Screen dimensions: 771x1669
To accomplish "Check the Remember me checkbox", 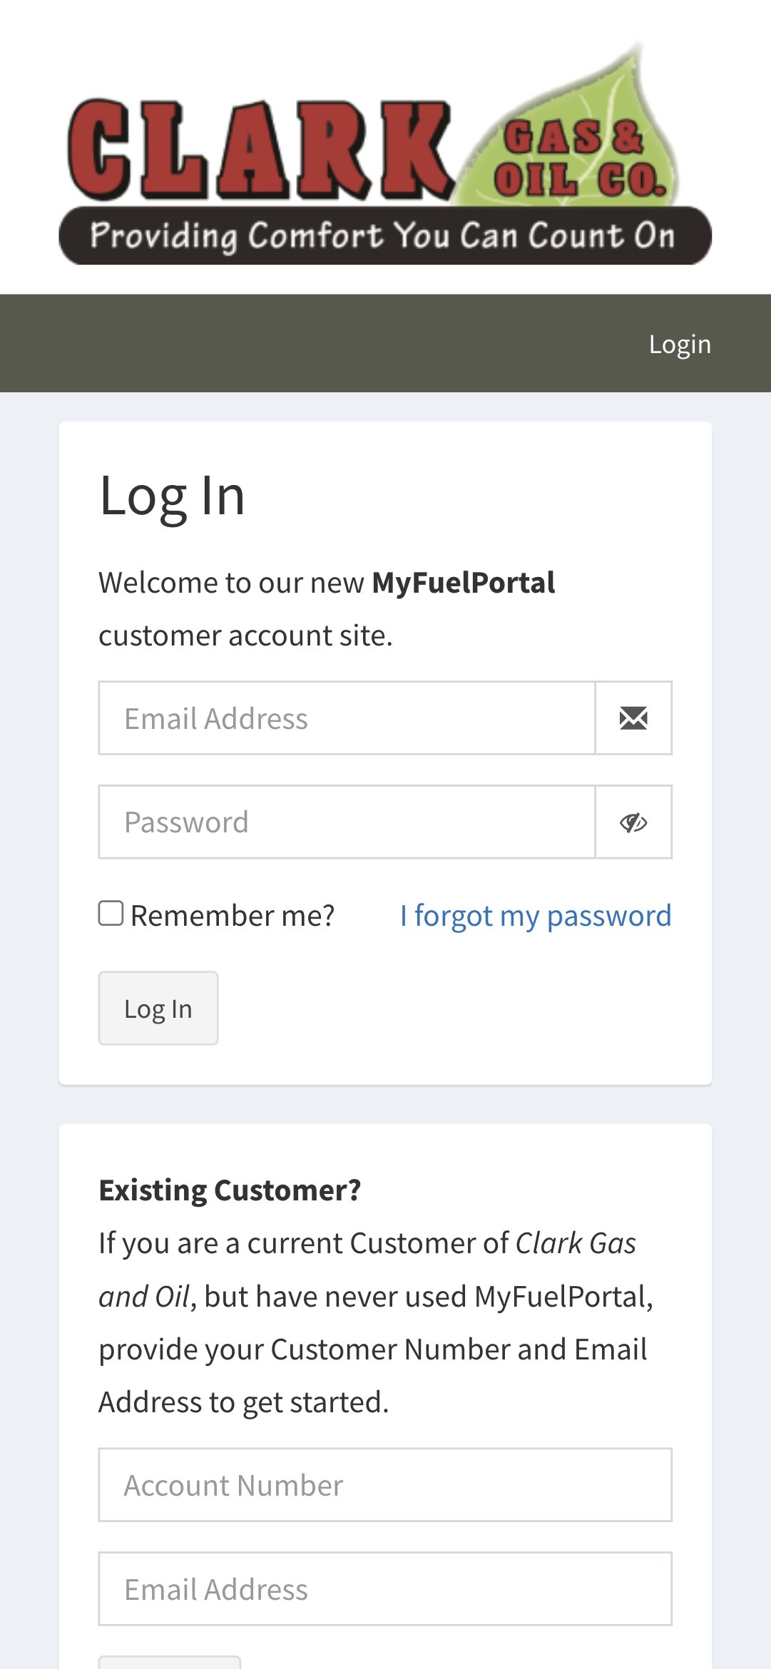I will (x=111, y=914).
